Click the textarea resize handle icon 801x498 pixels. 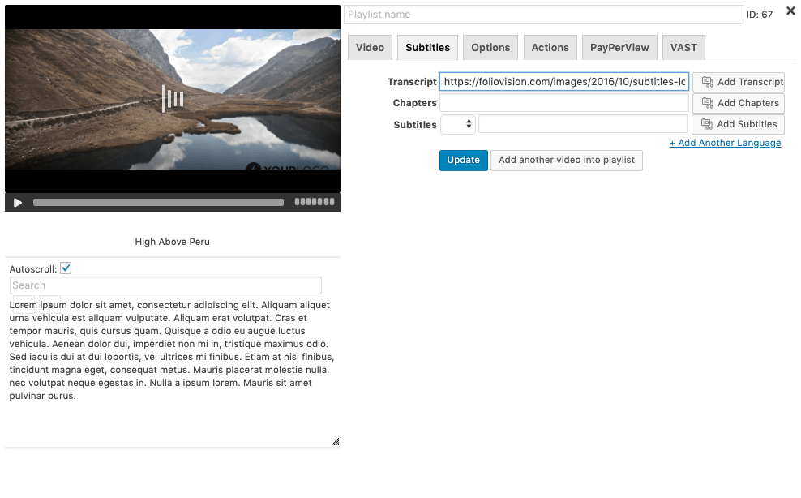pos(335,442)
